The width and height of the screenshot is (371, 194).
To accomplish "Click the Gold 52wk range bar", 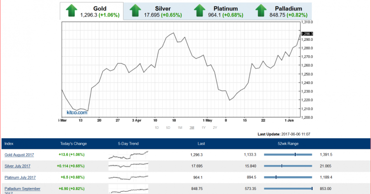I will point(288,155).
